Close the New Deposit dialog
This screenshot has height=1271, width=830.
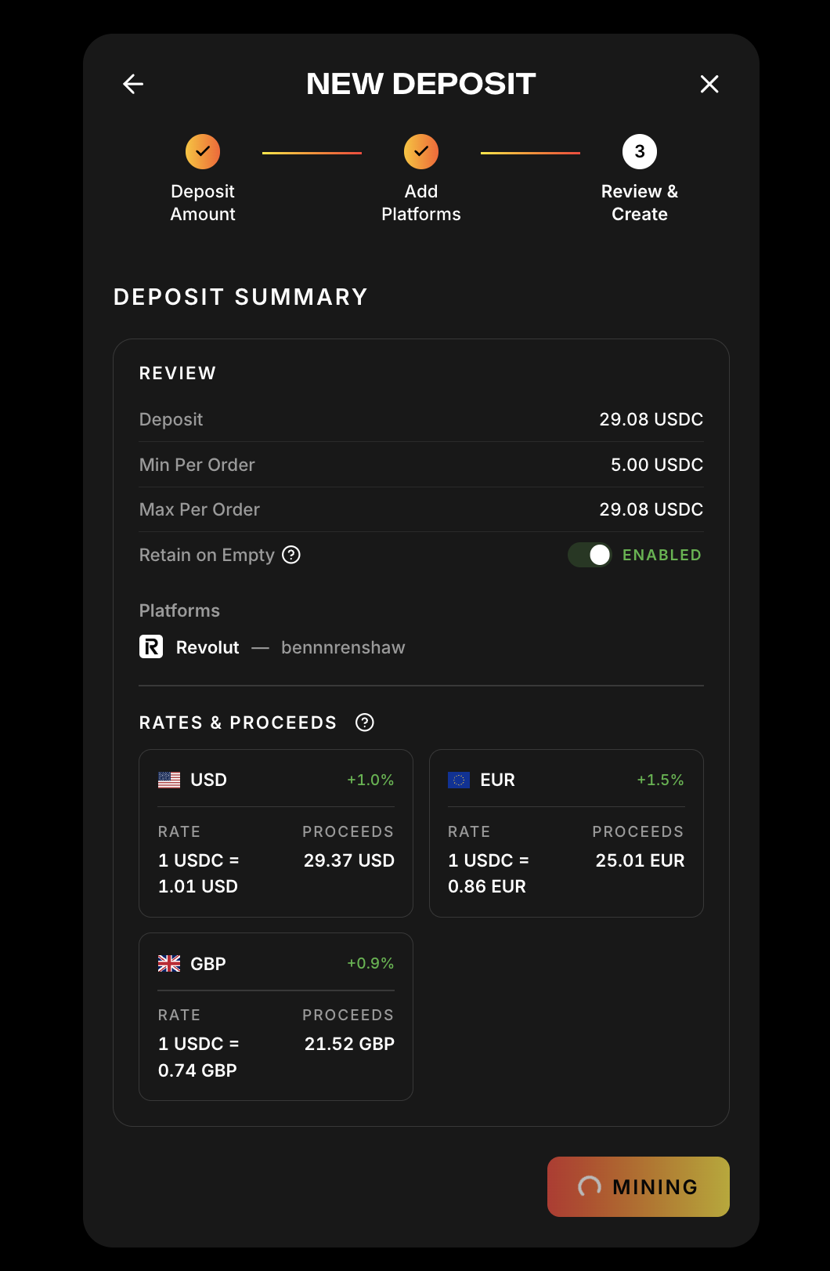click(x=709, y=84)
